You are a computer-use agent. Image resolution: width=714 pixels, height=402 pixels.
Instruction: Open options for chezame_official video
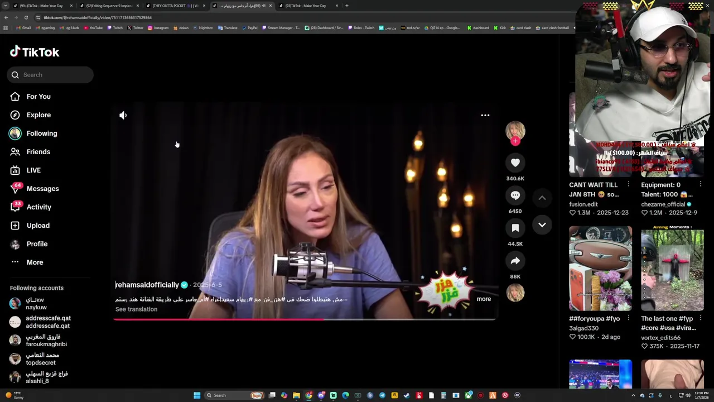pos(701,185)
